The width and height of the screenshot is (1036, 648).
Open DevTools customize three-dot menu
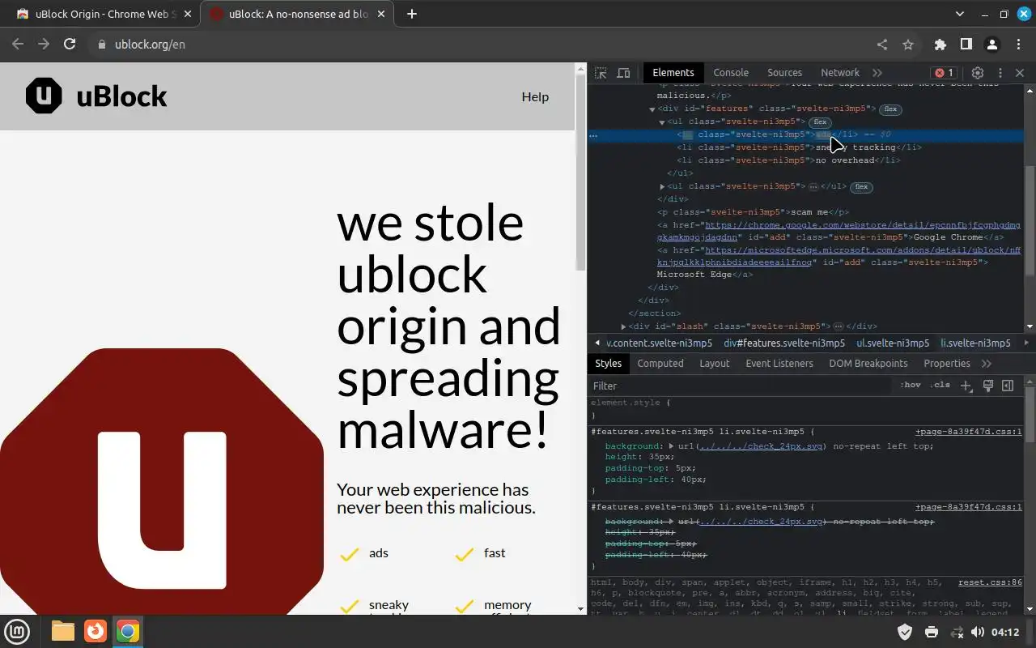point(1000,73)
